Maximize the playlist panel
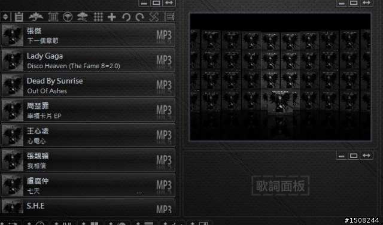The height and width of the screenshot is (225, 383). [x=156, y=3]
